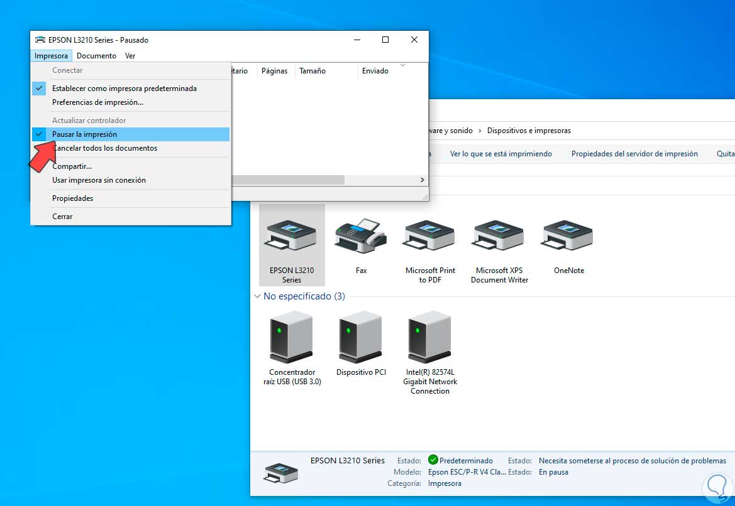The image size is (735, 506).
Task: Open Preferencias de impresión
Action: click(97, 102)
